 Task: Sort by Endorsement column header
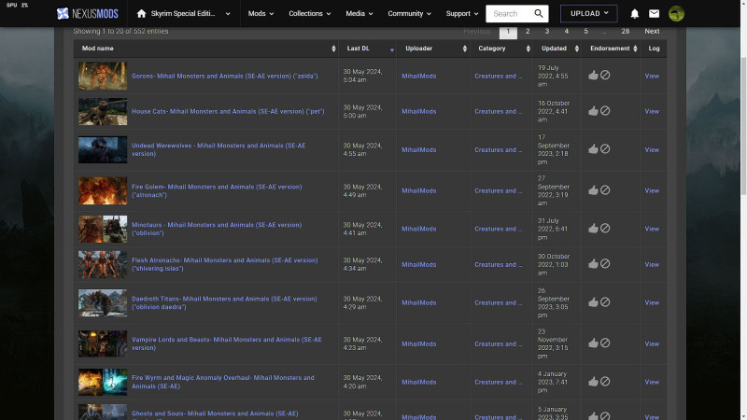click(x=611, y=49)
